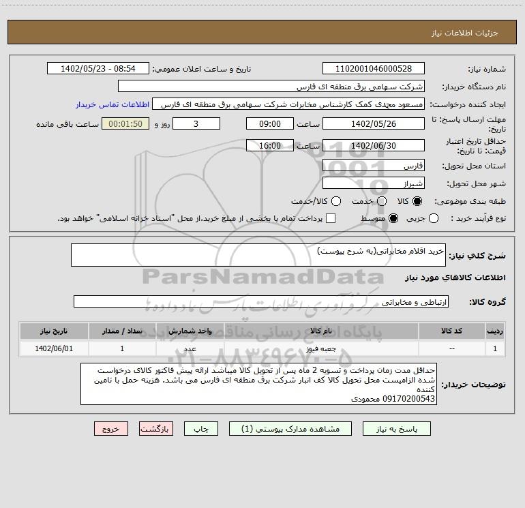Click the delivery province field فارس
Image resolution: width=525 pixels, height=508 pixels.
pos(374,166)
